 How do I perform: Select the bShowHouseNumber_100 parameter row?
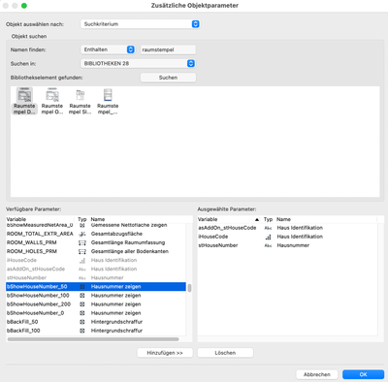coord(96,296)
